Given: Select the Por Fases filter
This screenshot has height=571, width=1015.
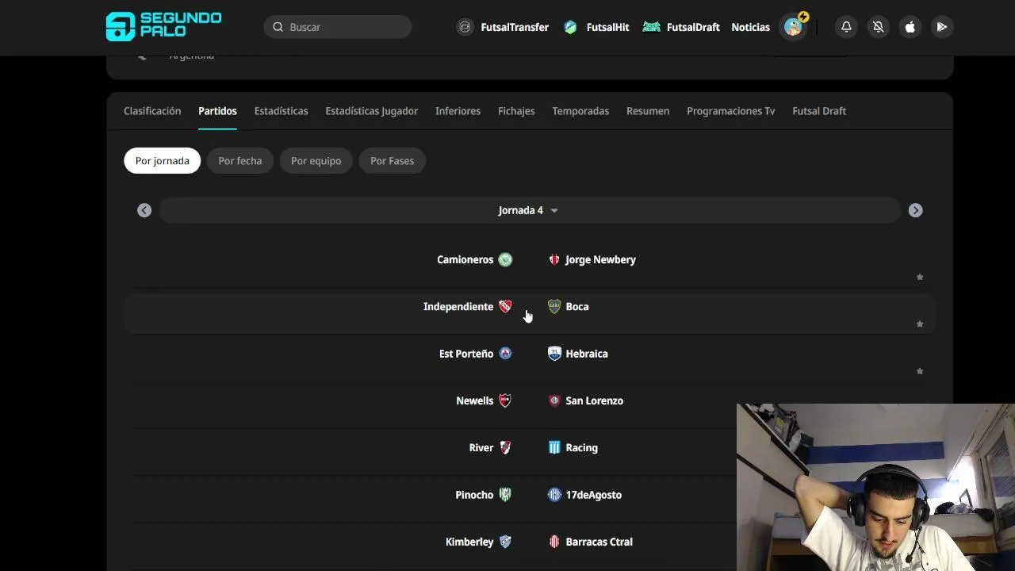Looking at the screenshot, I should point(392,161).
